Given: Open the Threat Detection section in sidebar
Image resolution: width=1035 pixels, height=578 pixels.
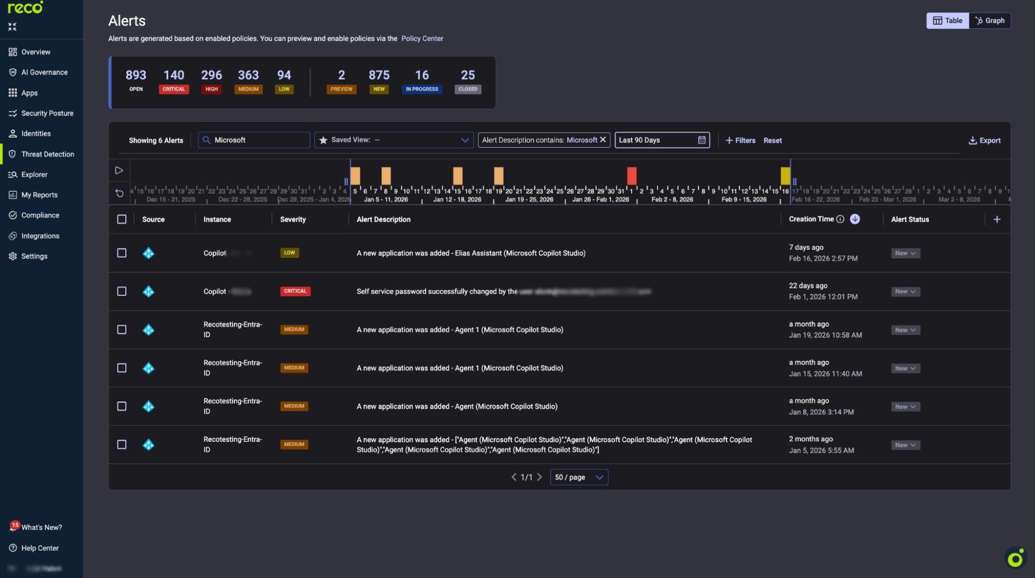Looking at the screenshot, I should [47, 154].
